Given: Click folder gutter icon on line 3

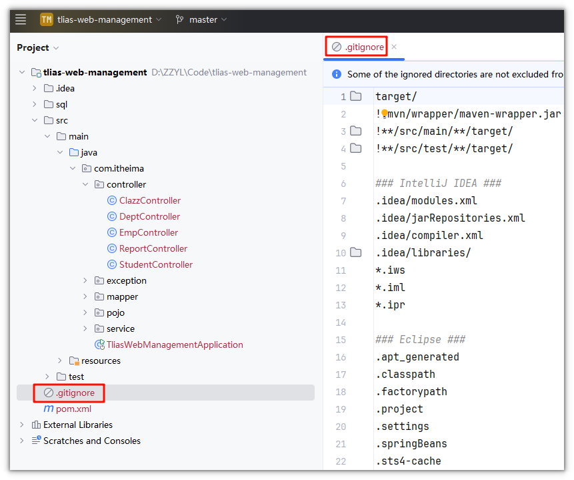Looking at the screenshot, I should (356, 131).
